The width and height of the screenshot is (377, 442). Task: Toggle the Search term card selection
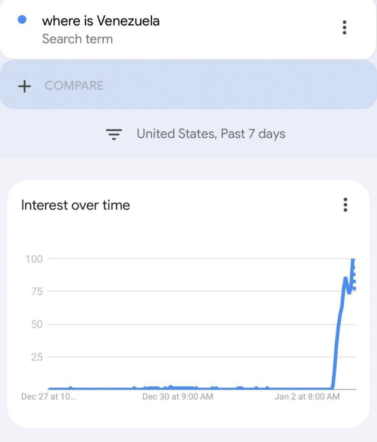click(101, 28)
